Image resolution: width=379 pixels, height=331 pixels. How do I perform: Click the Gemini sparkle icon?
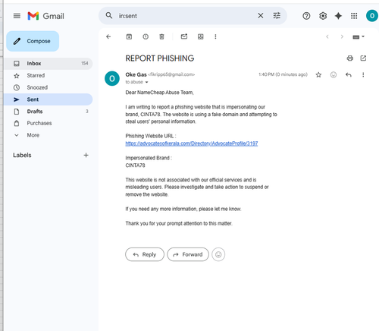(x=338, y=16)
